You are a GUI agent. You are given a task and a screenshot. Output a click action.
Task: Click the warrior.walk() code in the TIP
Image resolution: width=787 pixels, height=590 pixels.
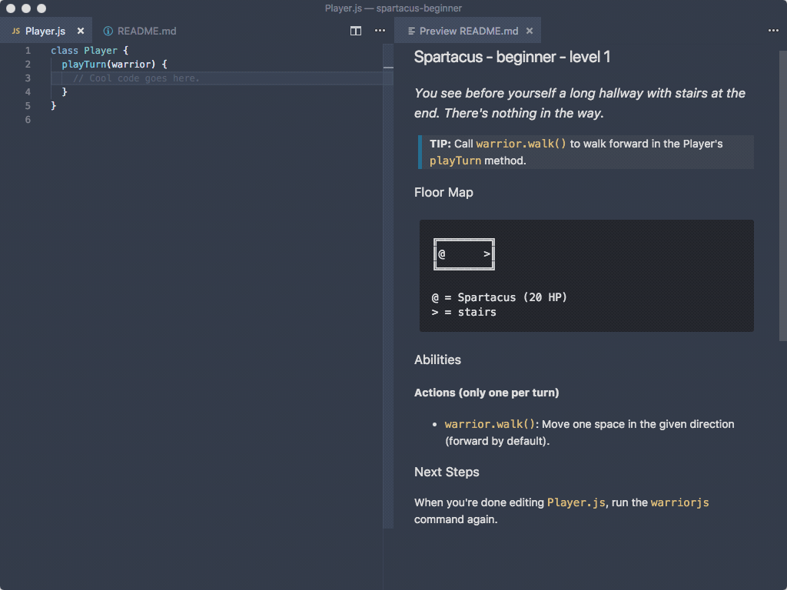tap(521, 144)
